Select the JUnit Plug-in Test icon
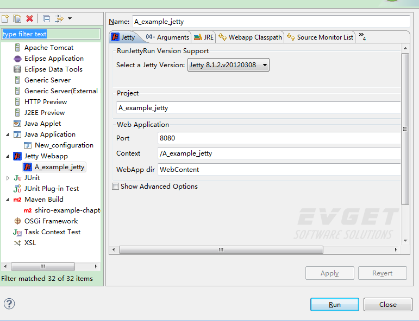419x321 pixels. [x=17, y=189]
